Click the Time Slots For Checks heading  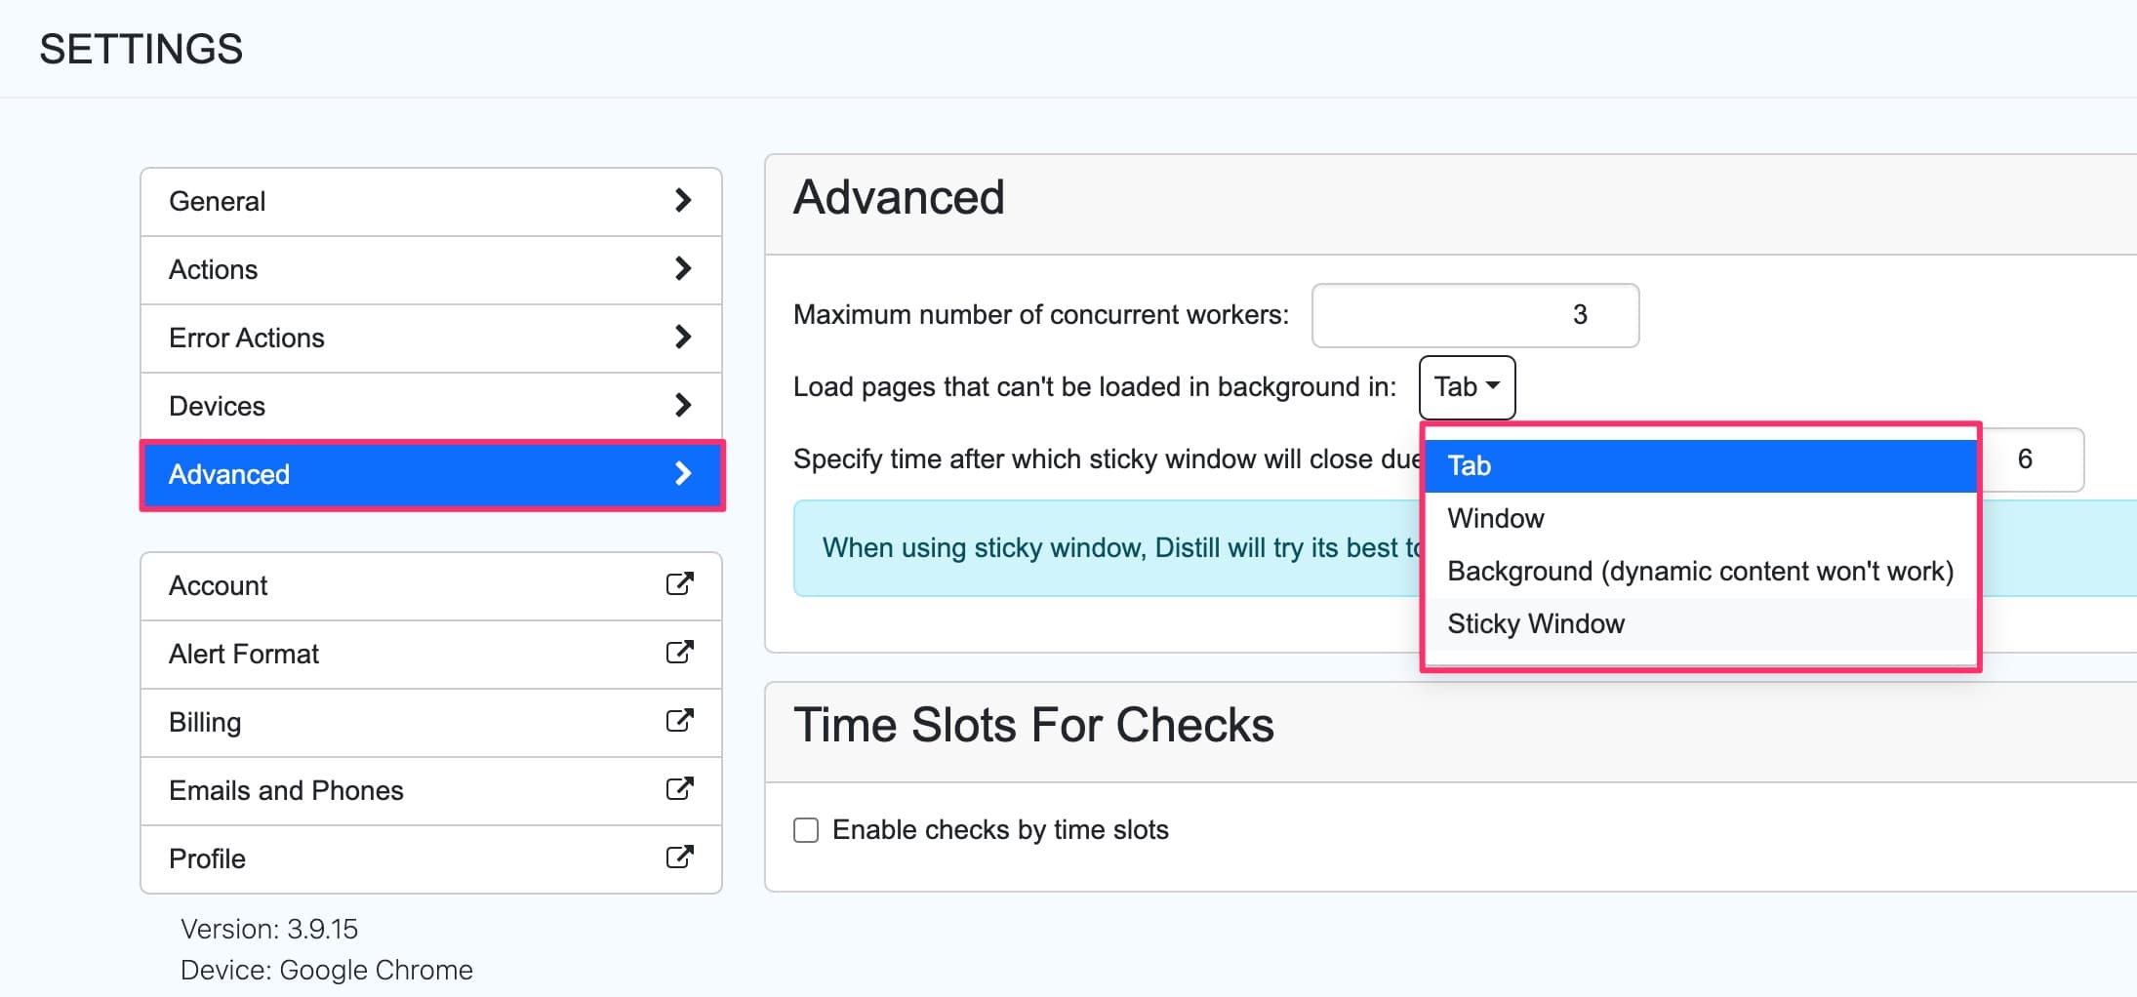click(1034, 724)
